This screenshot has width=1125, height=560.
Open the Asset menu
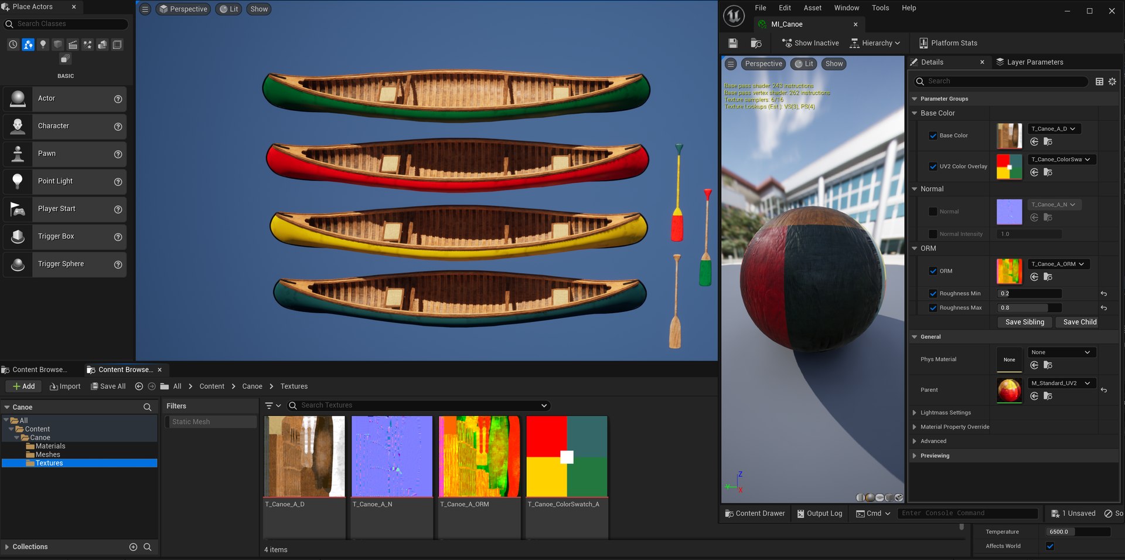point(812,8)
